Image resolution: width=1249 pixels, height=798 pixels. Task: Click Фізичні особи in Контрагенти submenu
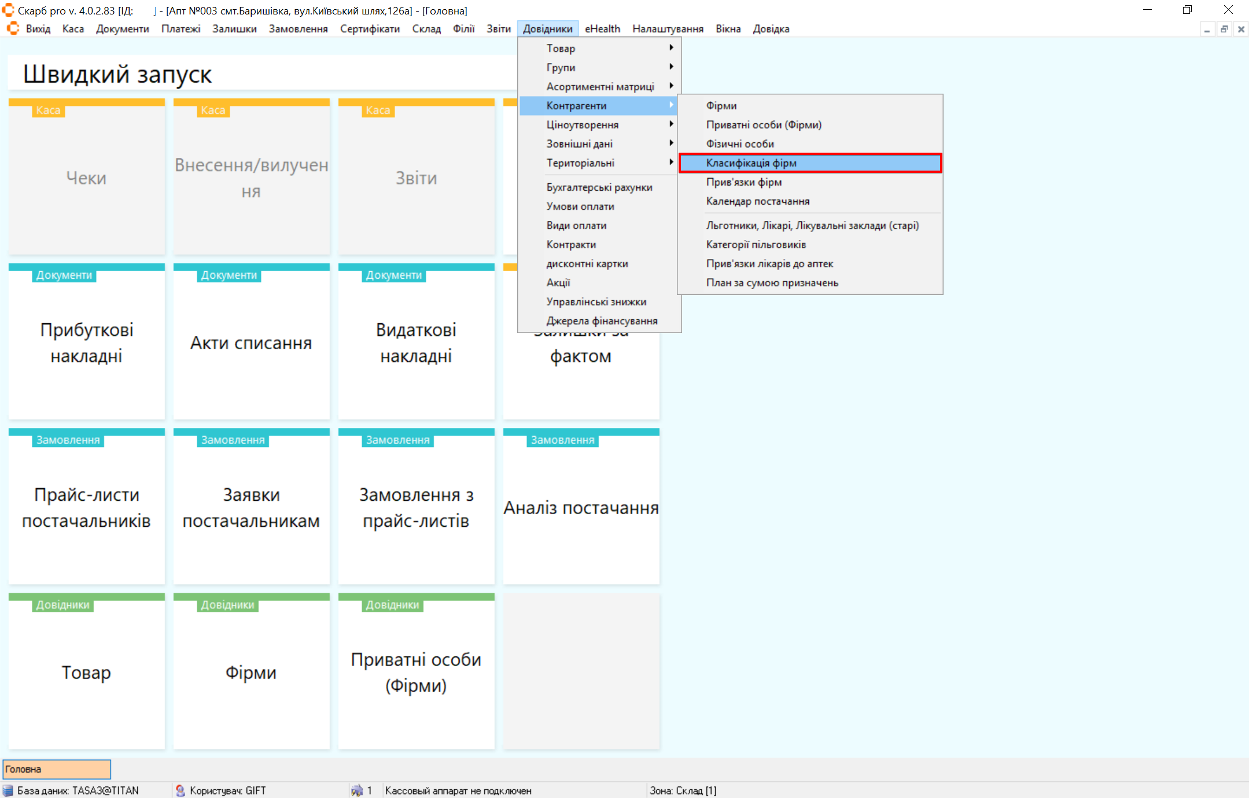pos(739,144)
